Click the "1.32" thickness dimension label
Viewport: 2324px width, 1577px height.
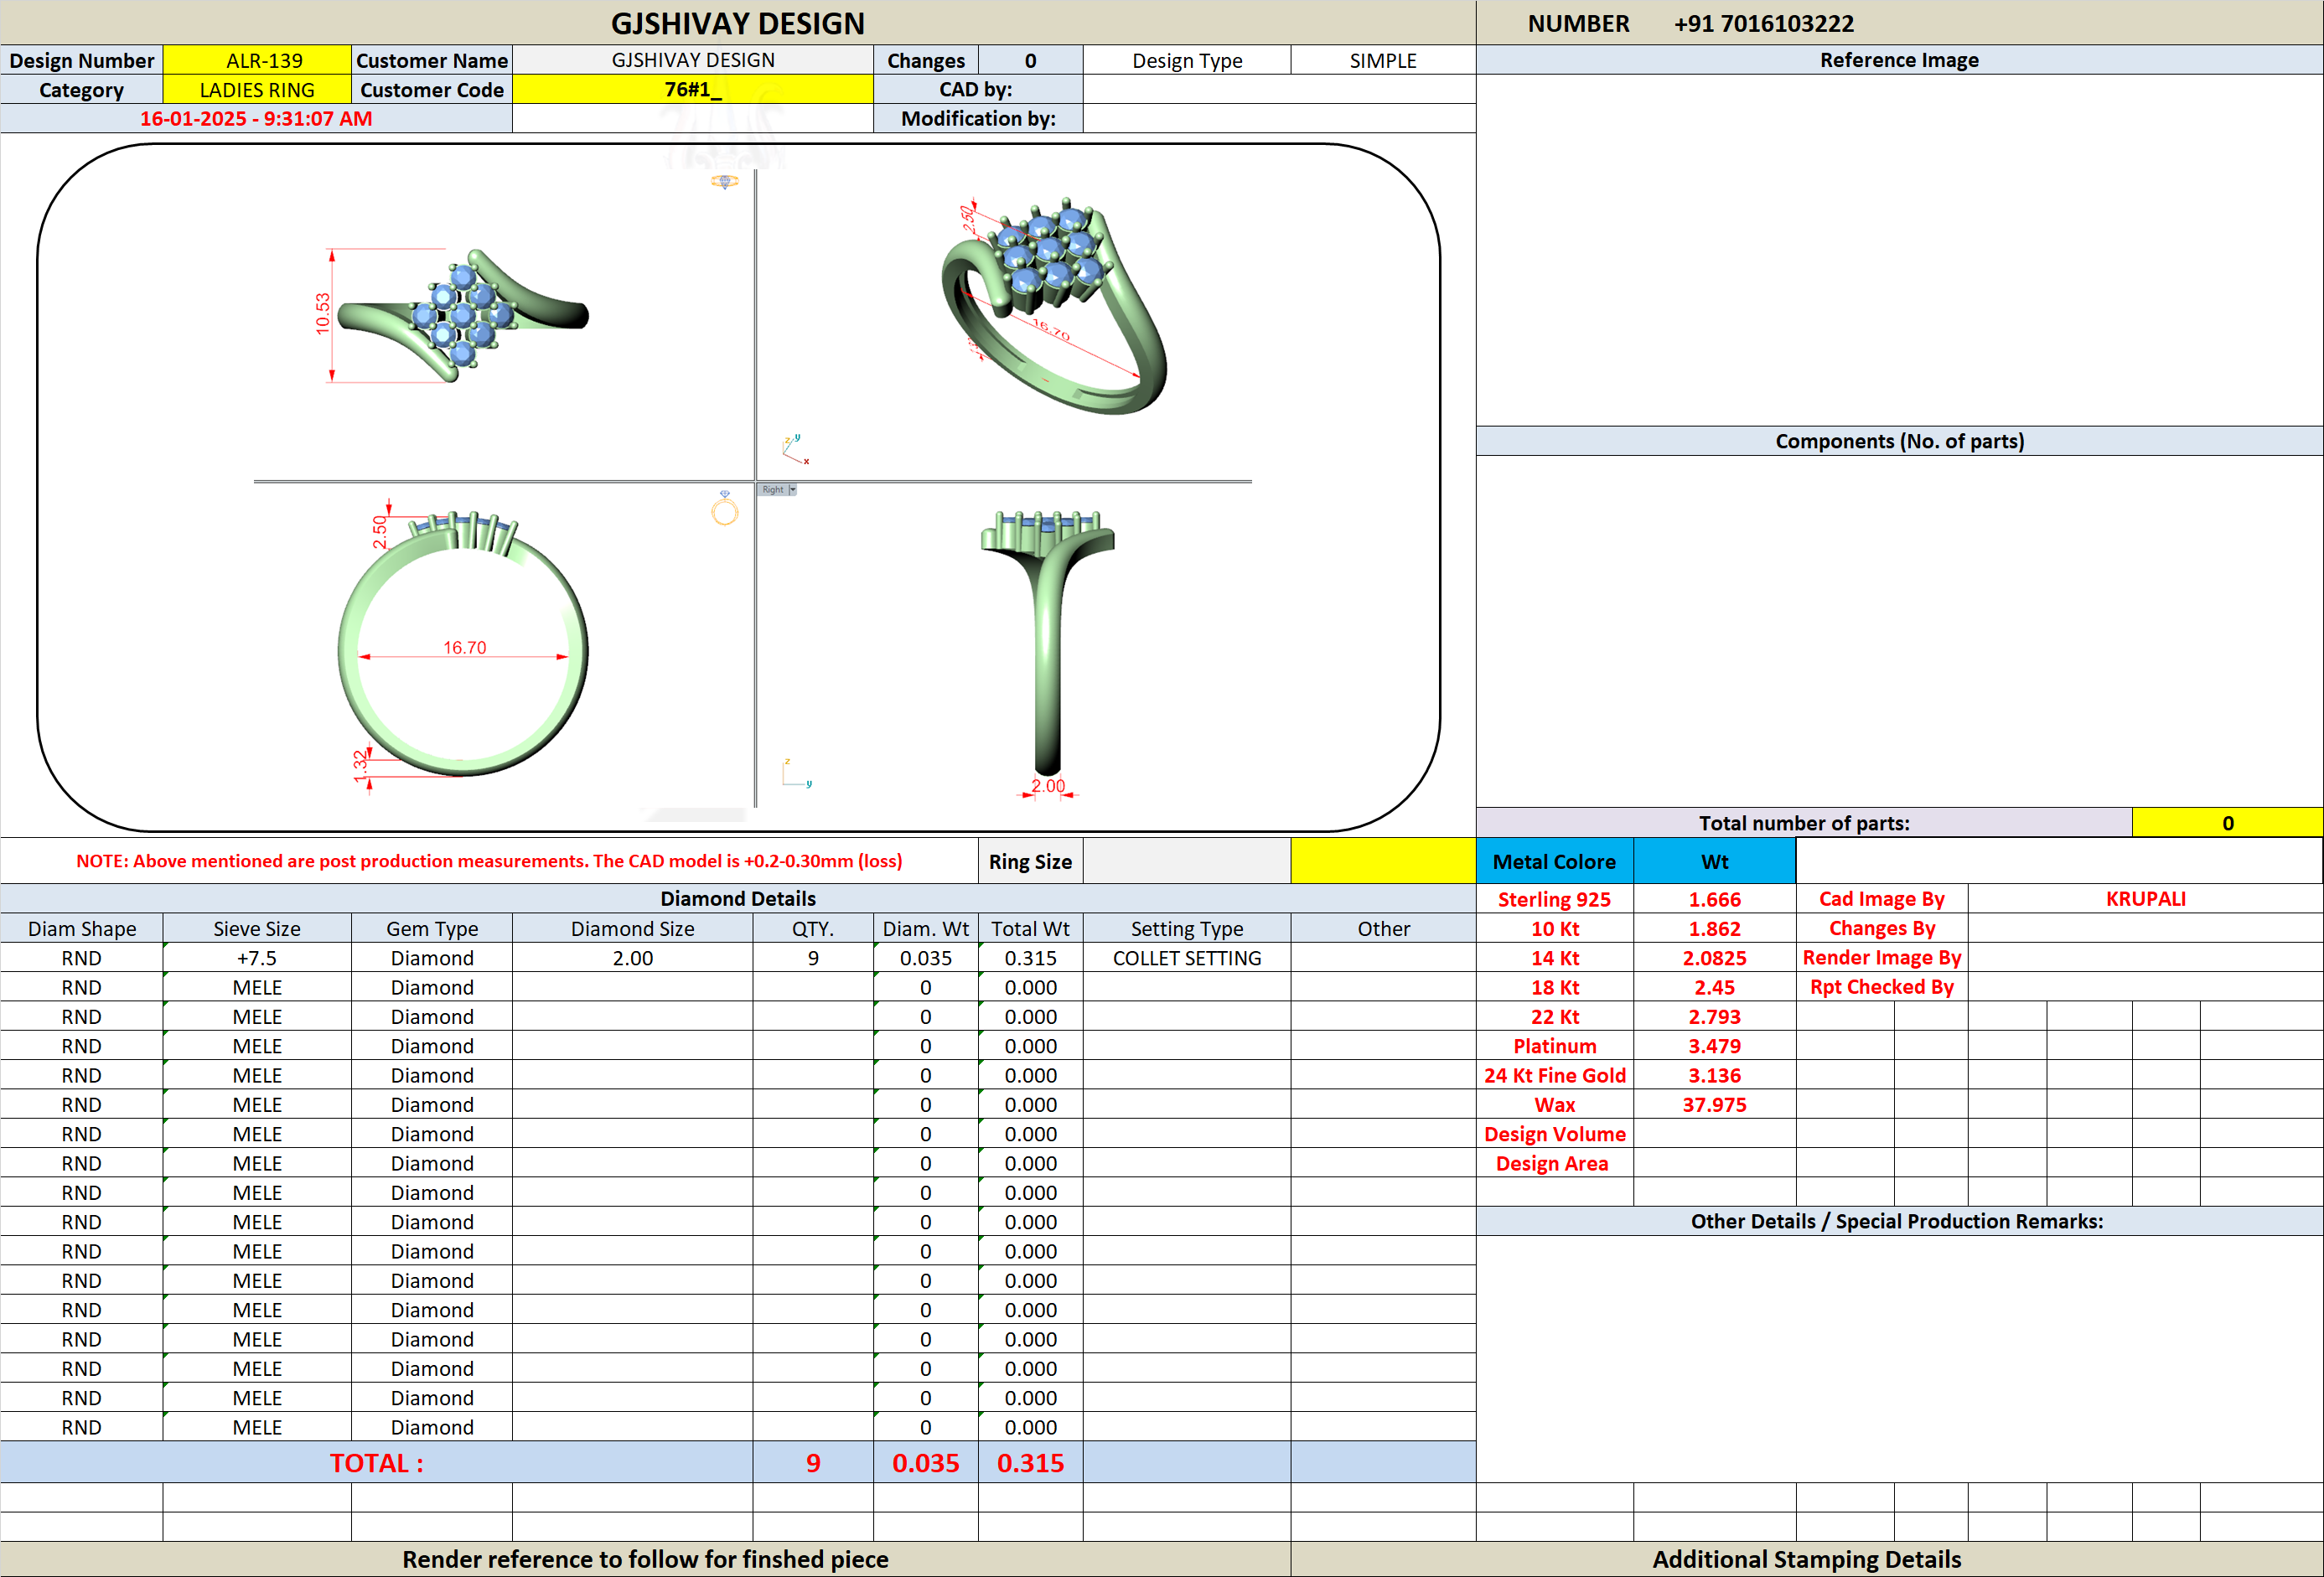[360, 765]
